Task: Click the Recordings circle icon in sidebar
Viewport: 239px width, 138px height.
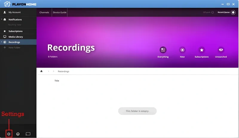Action: (x=5, y=42)
